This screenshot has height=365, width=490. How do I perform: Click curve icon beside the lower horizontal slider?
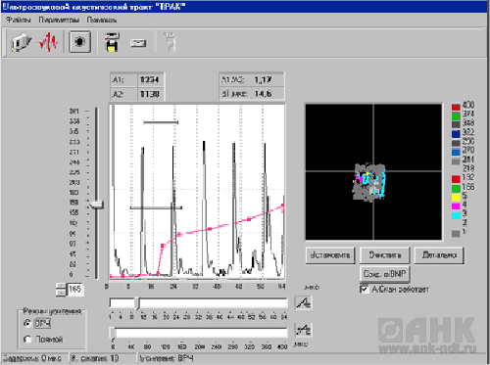click(x=303, y=330)
